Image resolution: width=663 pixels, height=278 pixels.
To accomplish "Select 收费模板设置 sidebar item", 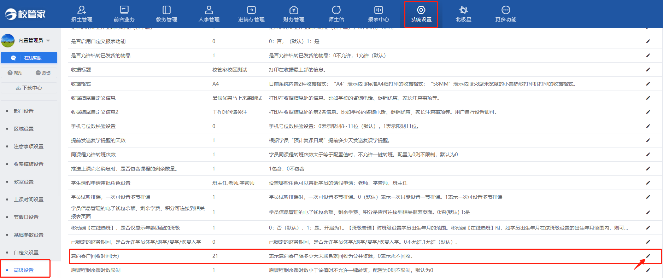I will pos(29,164).
